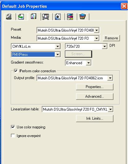Click the Remove media button

pyautogui.click(x=111, y=38)
